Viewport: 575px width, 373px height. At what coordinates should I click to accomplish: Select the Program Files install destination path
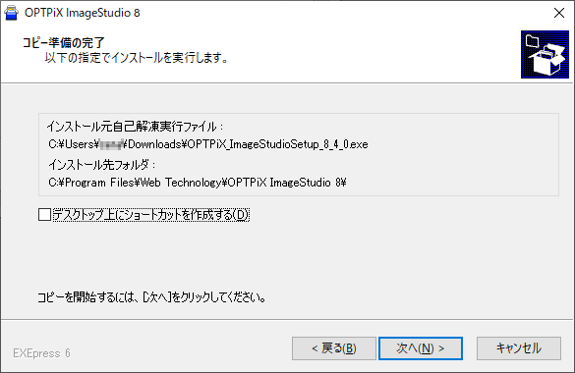coord(198,183)
